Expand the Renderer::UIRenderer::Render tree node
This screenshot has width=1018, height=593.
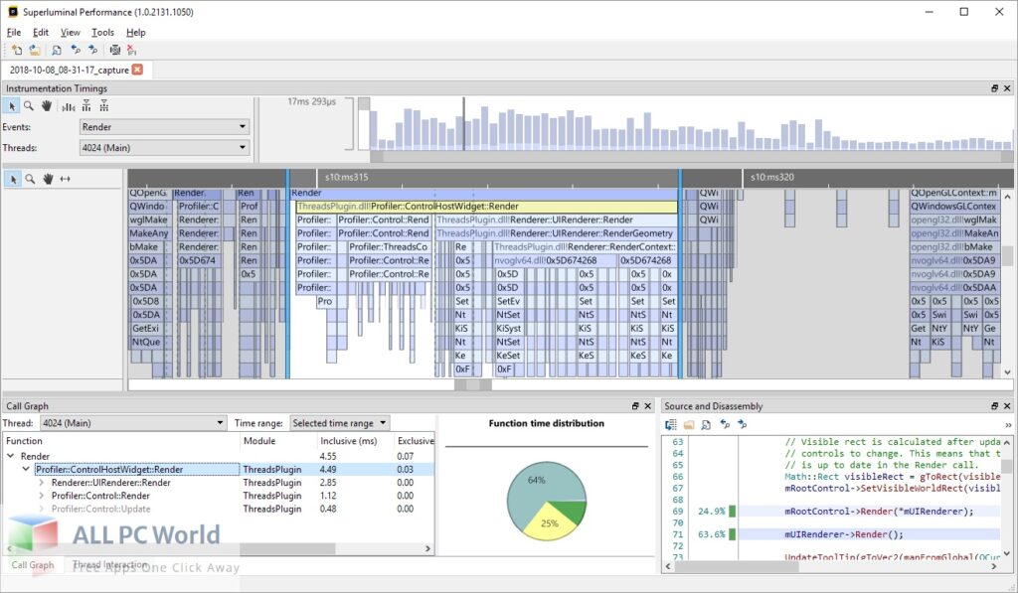pos(42,483)
